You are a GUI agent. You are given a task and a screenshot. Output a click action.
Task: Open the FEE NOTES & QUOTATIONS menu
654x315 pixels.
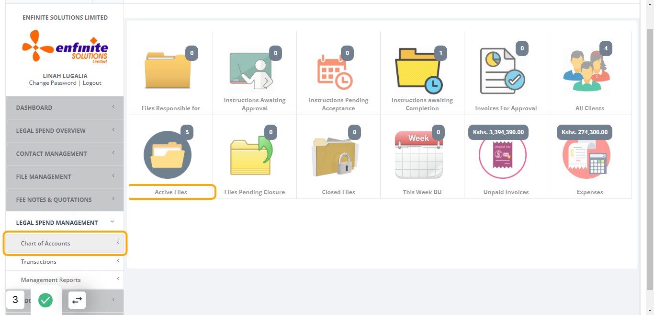pos(65,199)
